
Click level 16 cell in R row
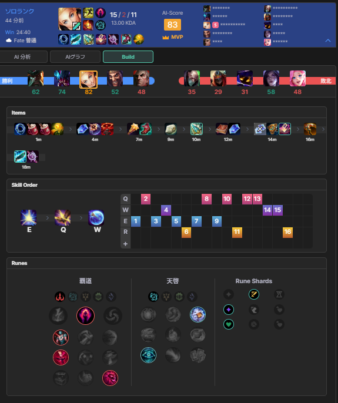[x=287, y=233]
